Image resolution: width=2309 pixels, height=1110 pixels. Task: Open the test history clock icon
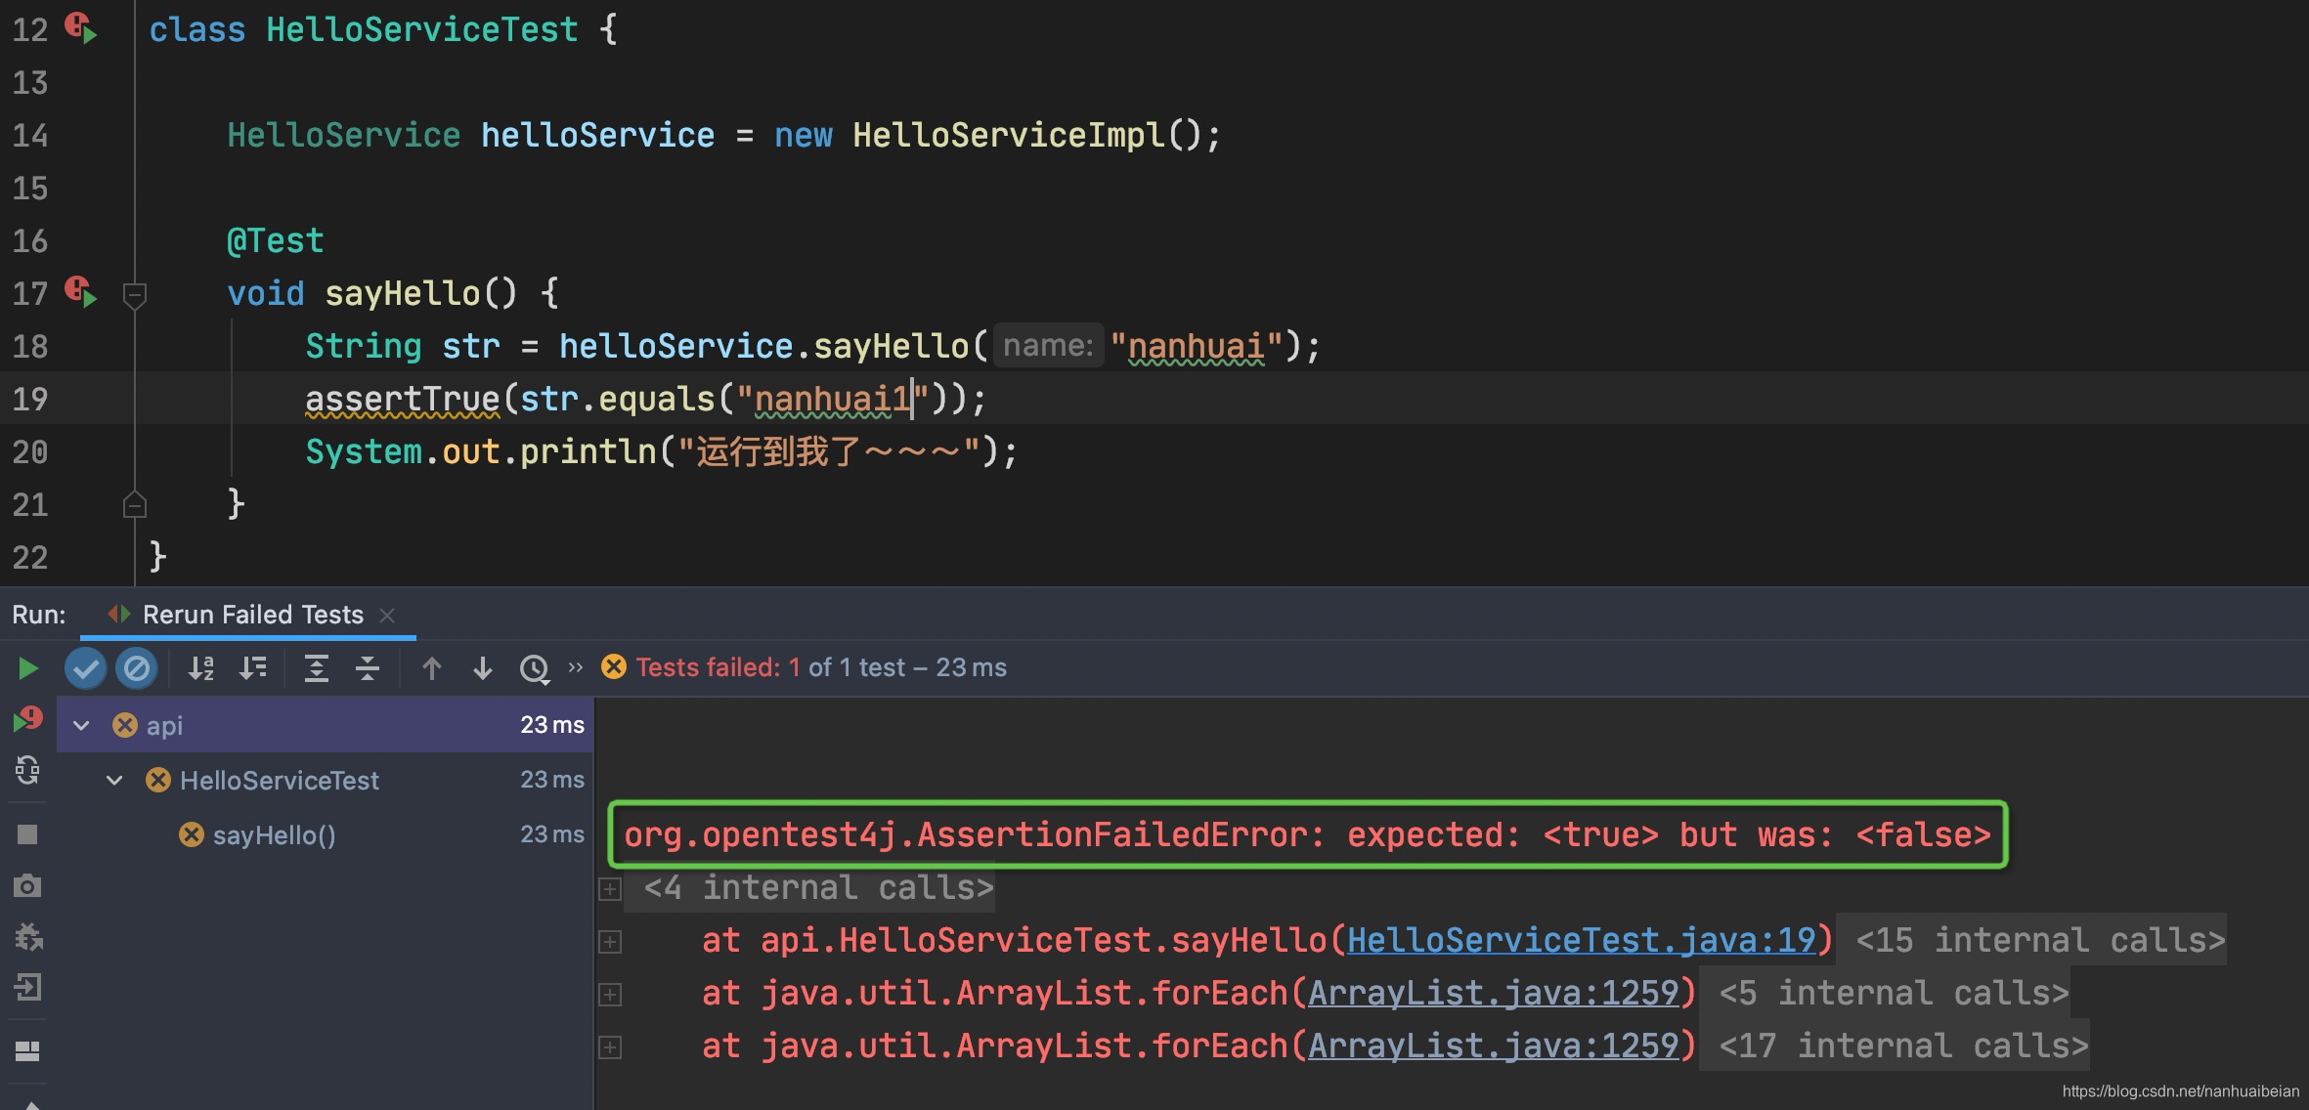[x=534, y=668]
